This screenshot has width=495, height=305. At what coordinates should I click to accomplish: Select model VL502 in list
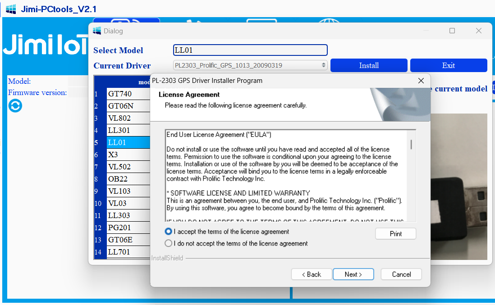click(128, 167)
